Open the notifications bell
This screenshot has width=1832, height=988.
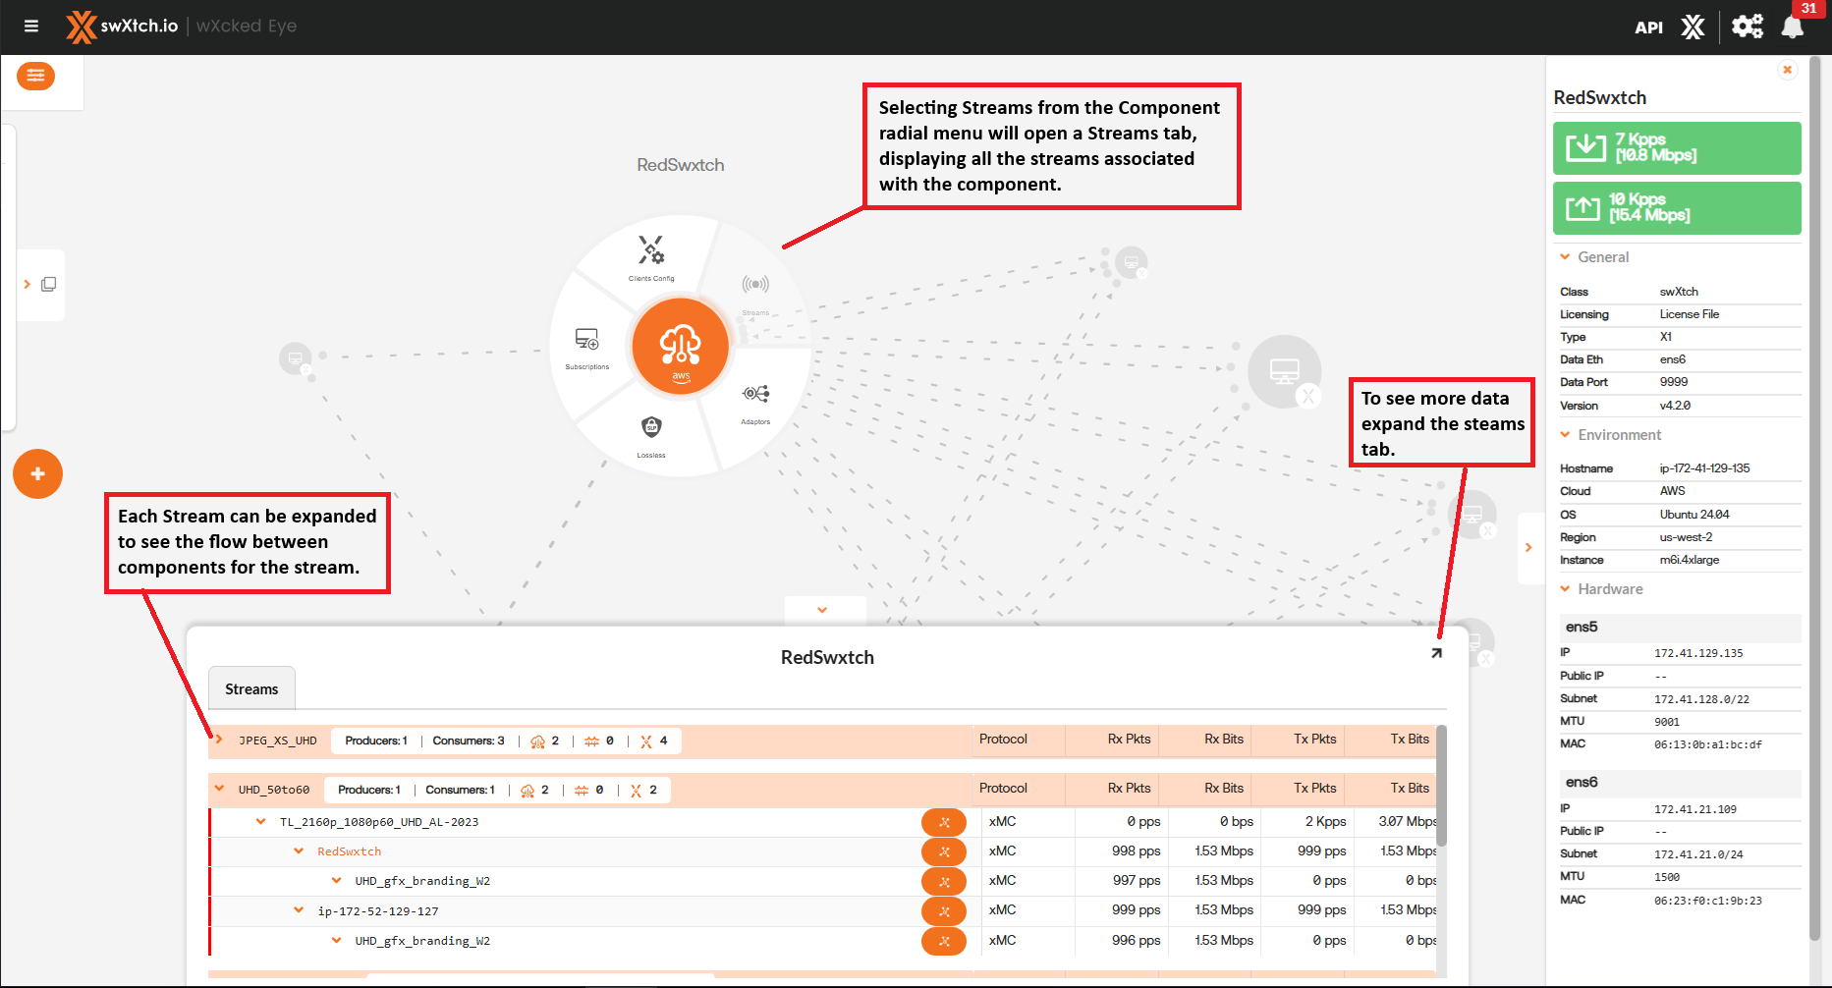pos(1792,27)
